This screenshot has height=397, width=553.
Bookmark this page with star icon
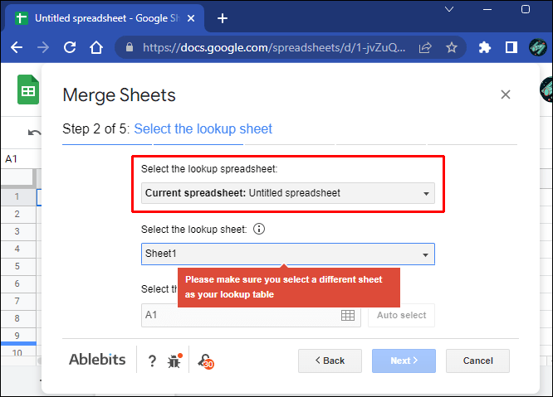click(452, 48)
